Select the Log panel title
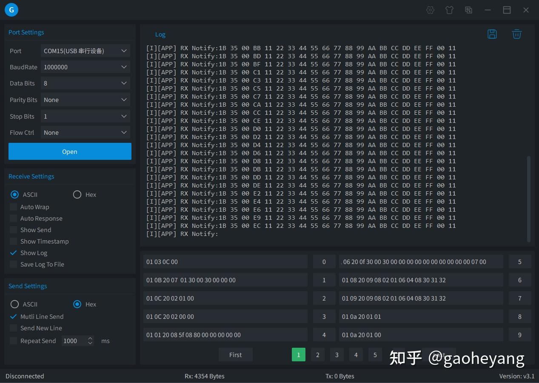 160,34
